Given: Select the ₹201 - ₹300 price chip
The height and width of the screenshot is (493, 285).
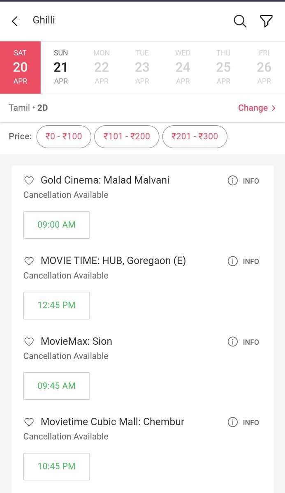Looking at the screenshot, I should point(195,136).
